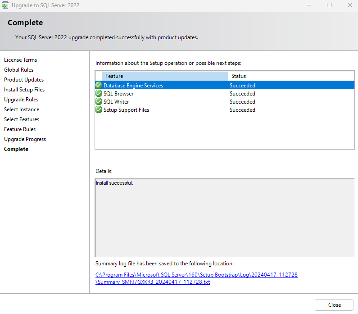The image size is (358, 314).
Task: Select the Setup Support Files row
Action: click(x=225, y=110)
